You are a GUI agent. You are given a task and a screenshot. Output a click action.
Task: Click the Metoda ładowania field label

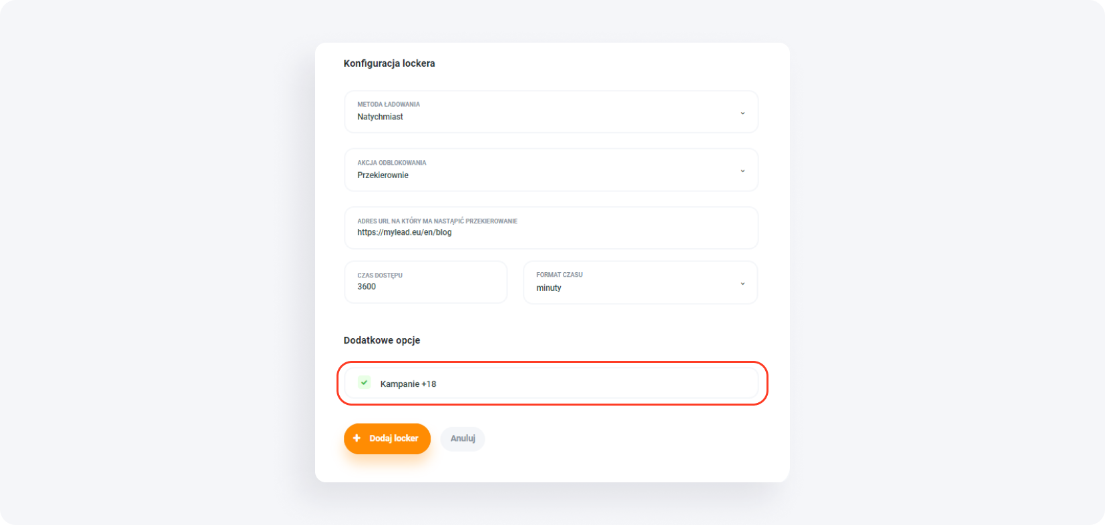(x=389, y=104)
